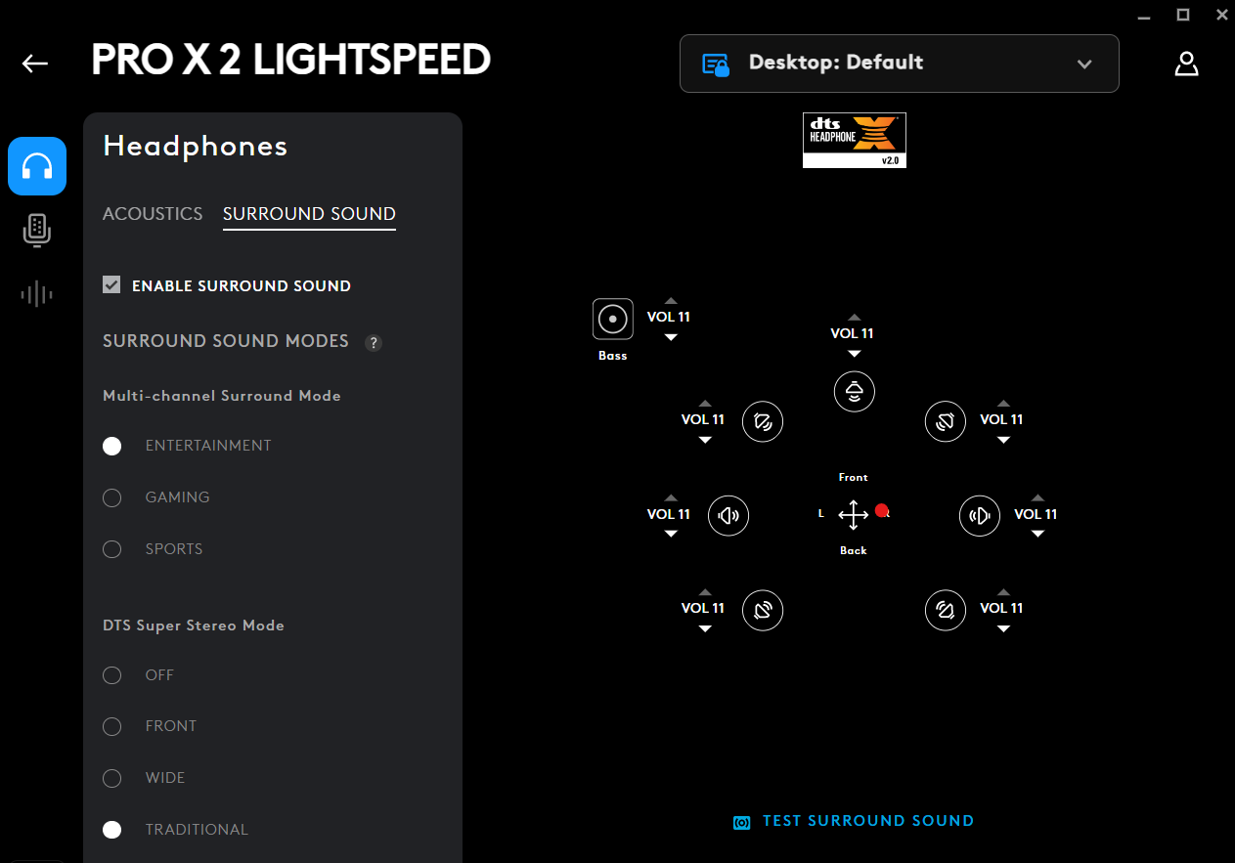Open the microphone settings sidebar icon
Image resolution: width=1235 pixels, height=863 pixels.
click(37, 231)
